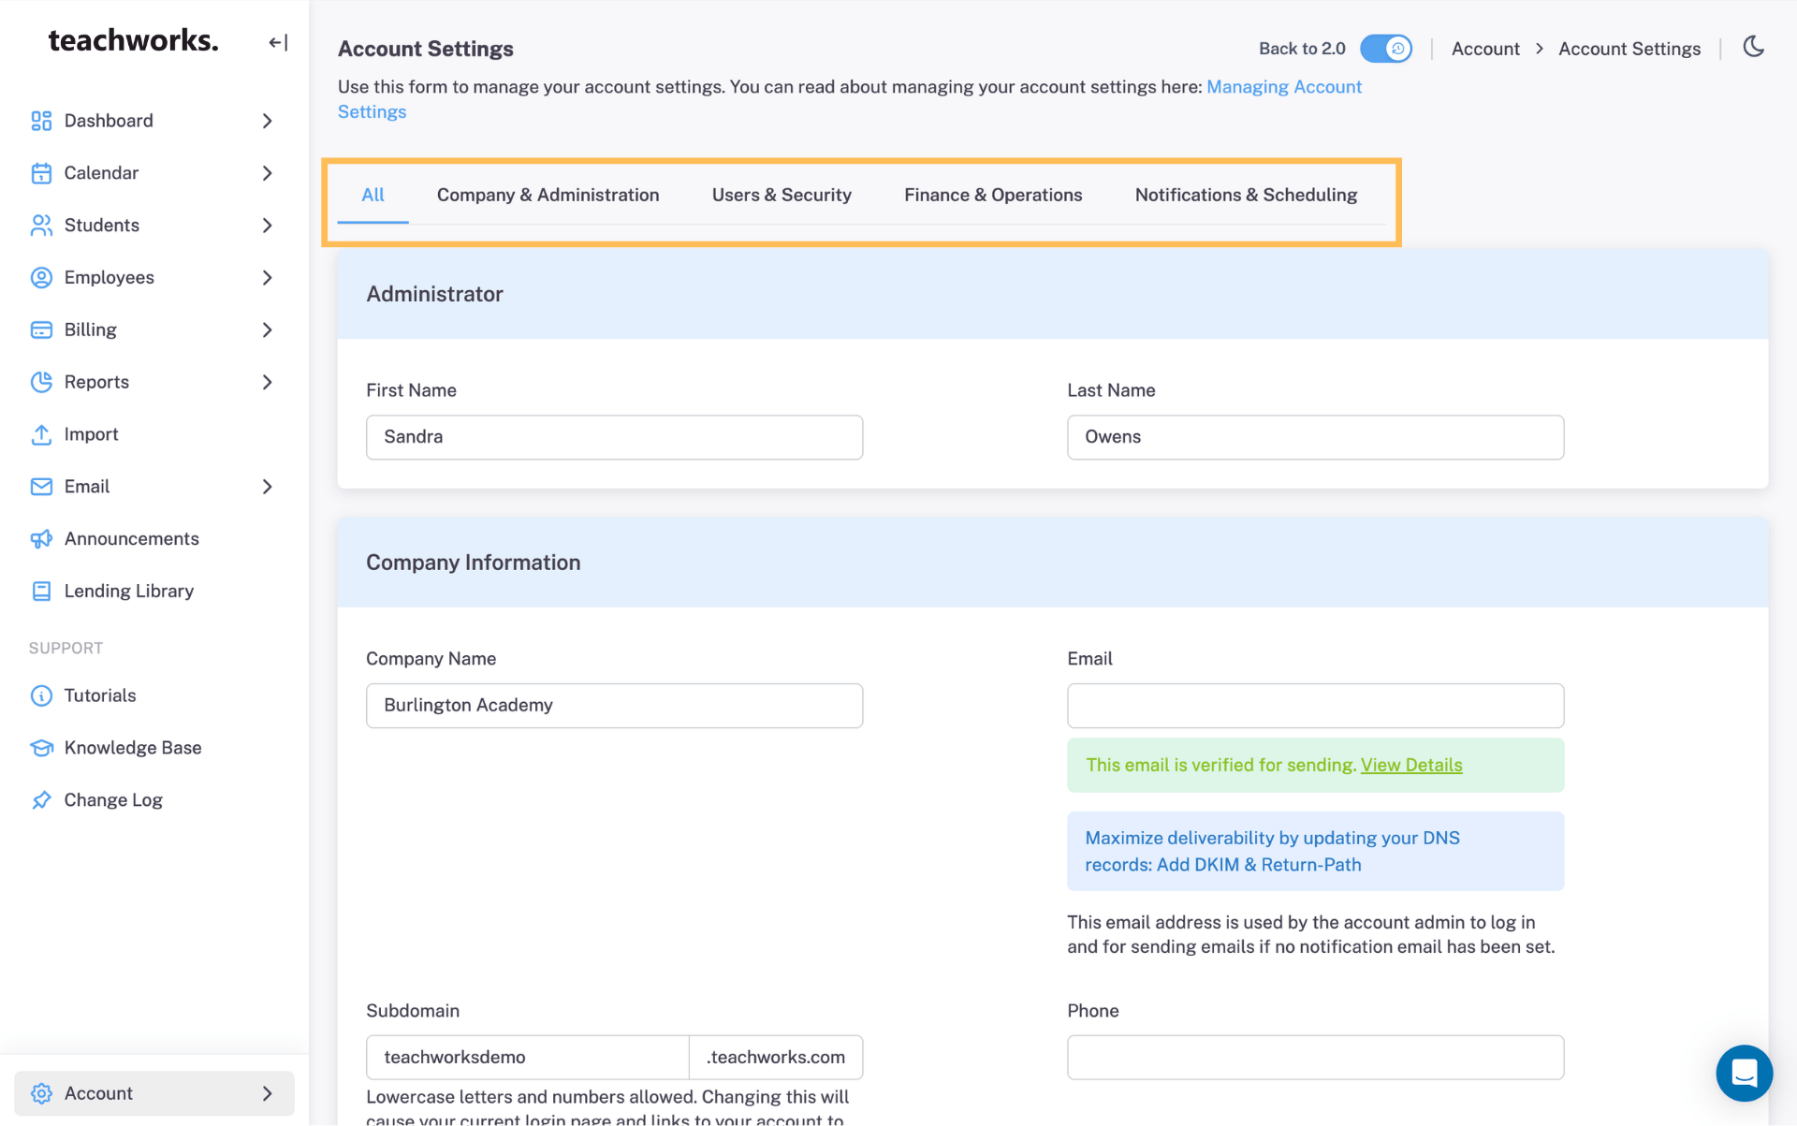The height and width of the screenshot is (1126, 1797).
Task: Open the Change Log page
Action: [x=113, y=800]
